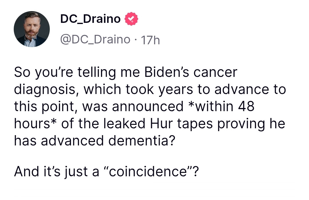Click the 17h post timestamp
The width and height of the screenshot is (309, 200).
coord(150,40)
